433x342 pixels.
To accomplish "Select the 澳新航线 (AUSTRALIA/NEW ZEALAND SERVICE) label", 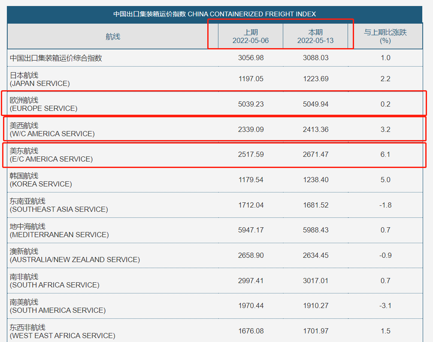I will 75,256.
